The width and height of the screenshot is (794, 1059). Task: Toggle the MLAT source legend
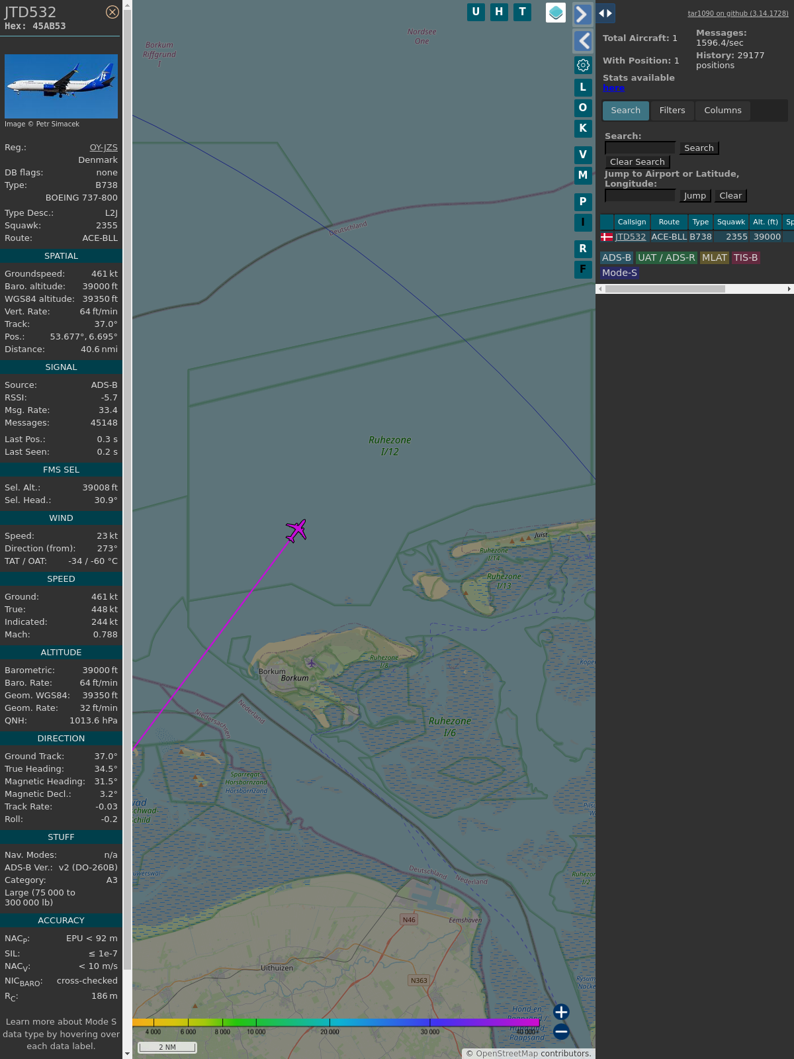[715, 258]
